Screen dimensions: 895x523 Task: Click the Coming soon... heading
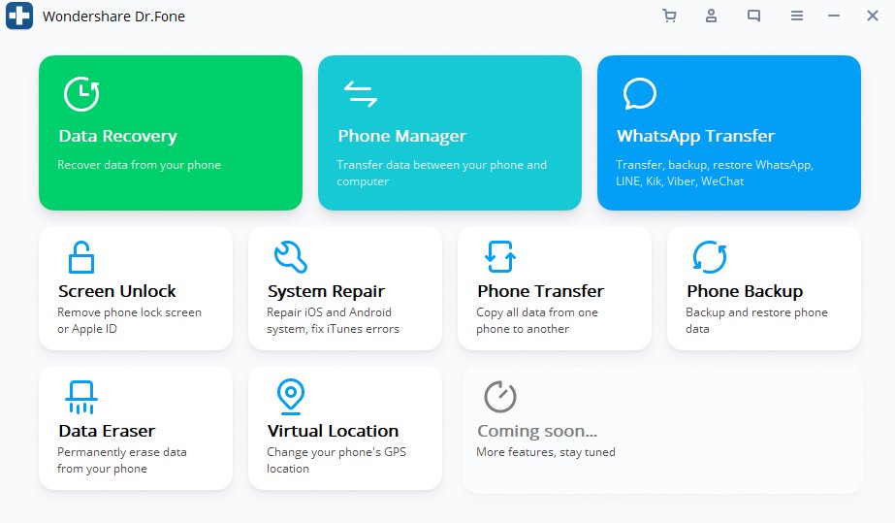(x=537, y=431)
